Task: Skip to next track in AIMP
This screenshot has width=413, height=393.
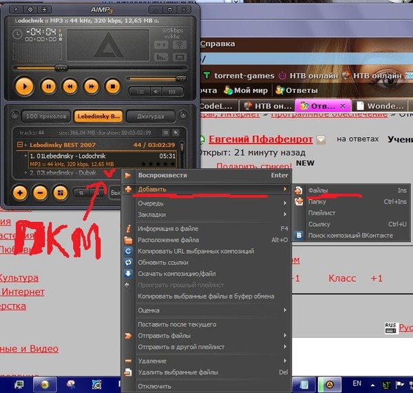Action: pos(91,86)
